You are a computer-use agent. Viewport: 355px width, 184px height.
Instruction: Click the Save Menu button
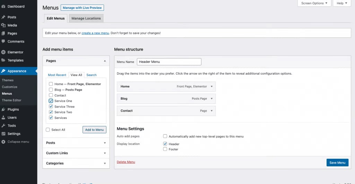click(337, 163)
